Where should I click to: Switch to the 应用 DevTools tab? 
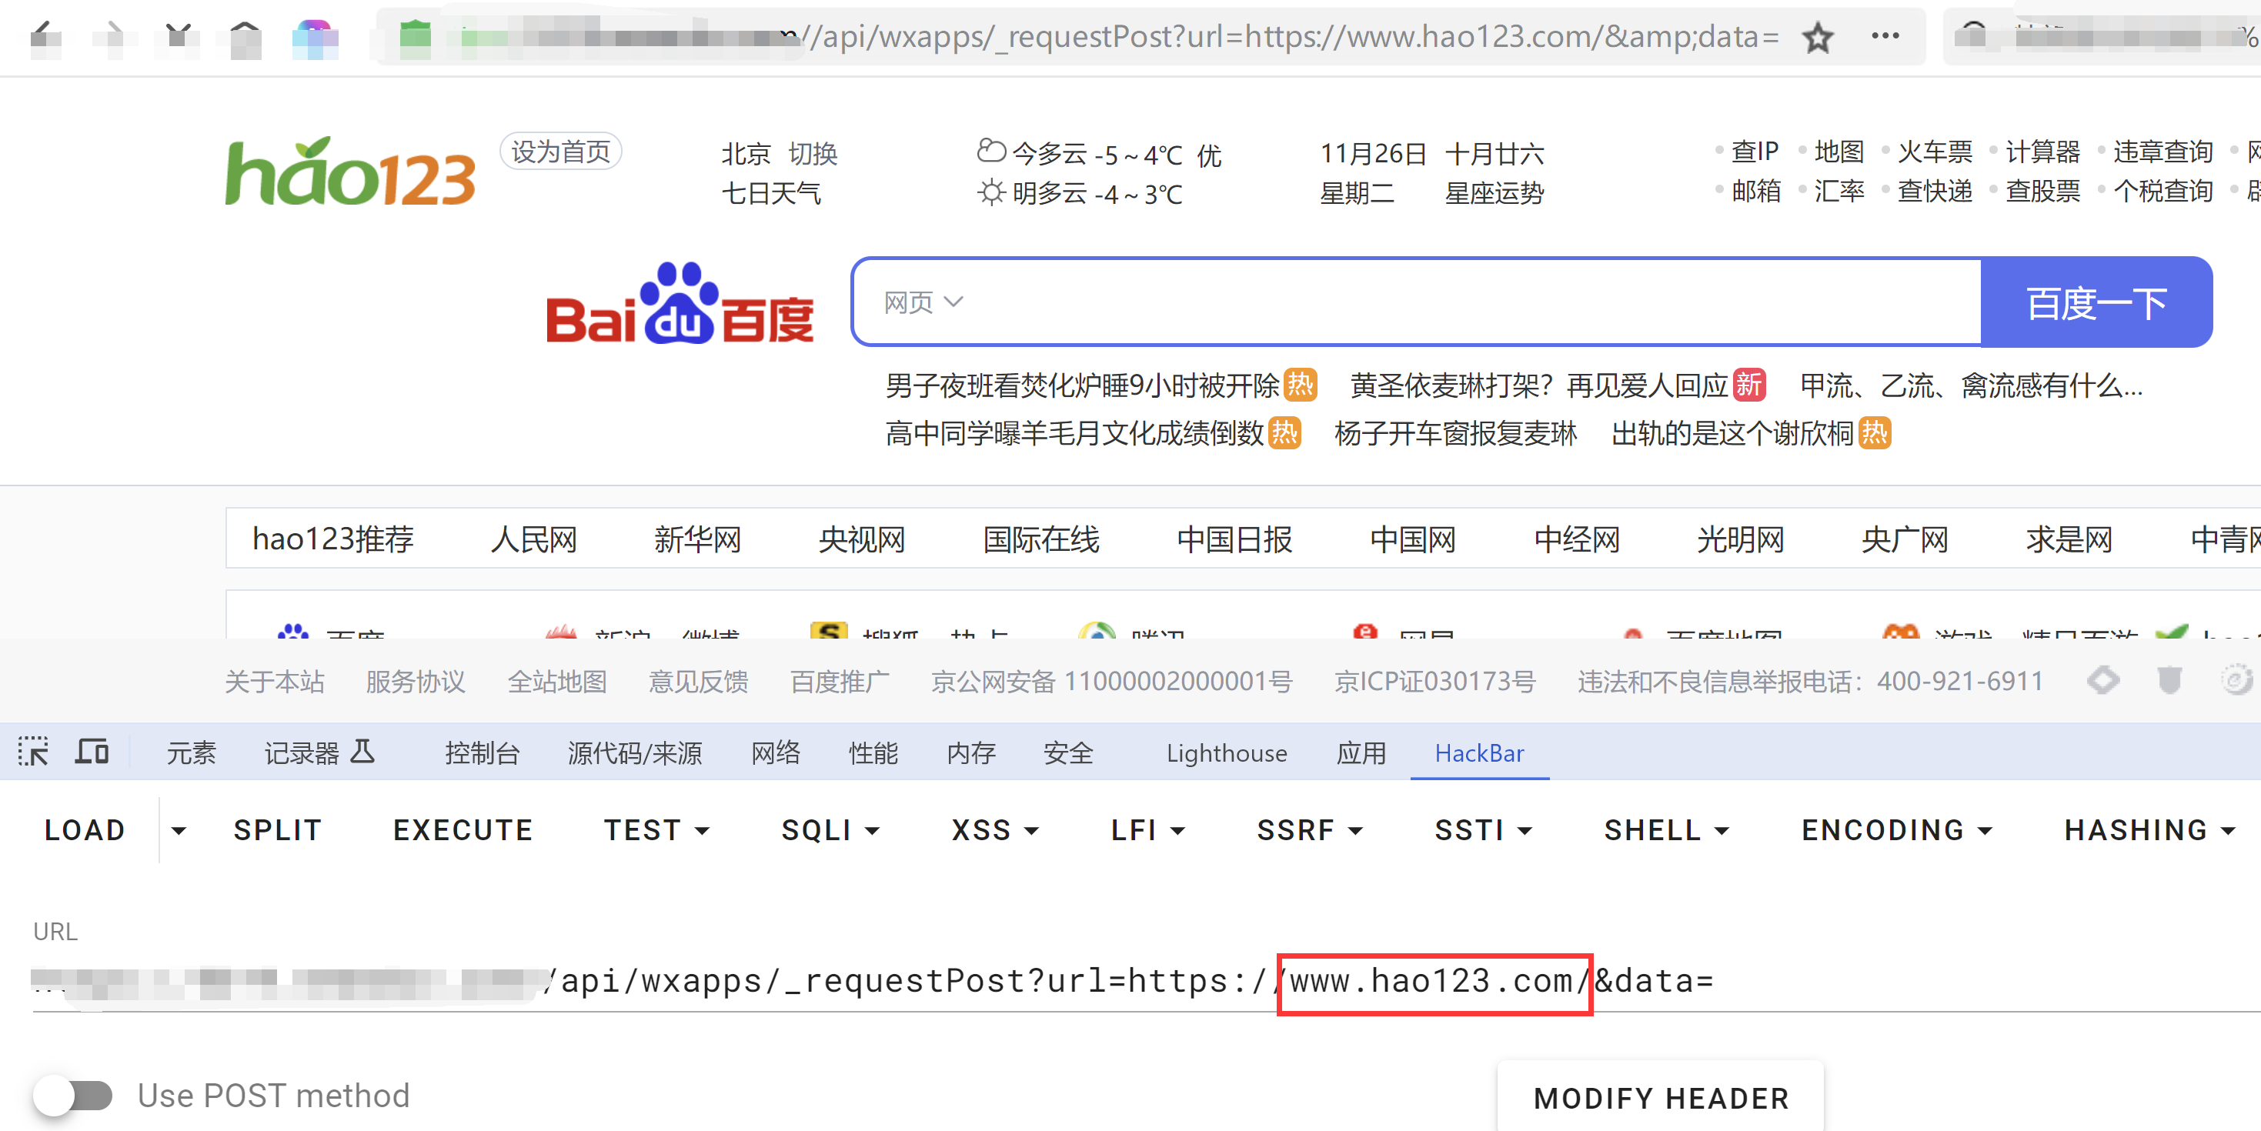coord(1361,752)
